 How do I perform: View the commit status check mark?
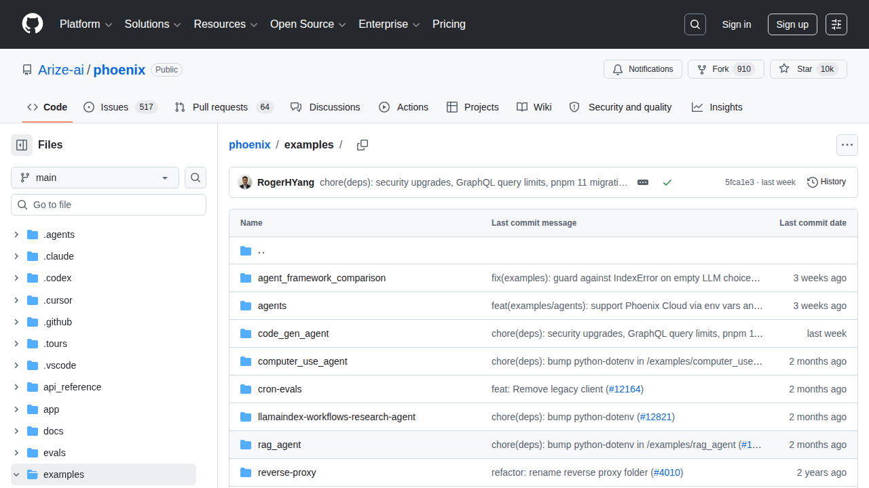(667, 182)
